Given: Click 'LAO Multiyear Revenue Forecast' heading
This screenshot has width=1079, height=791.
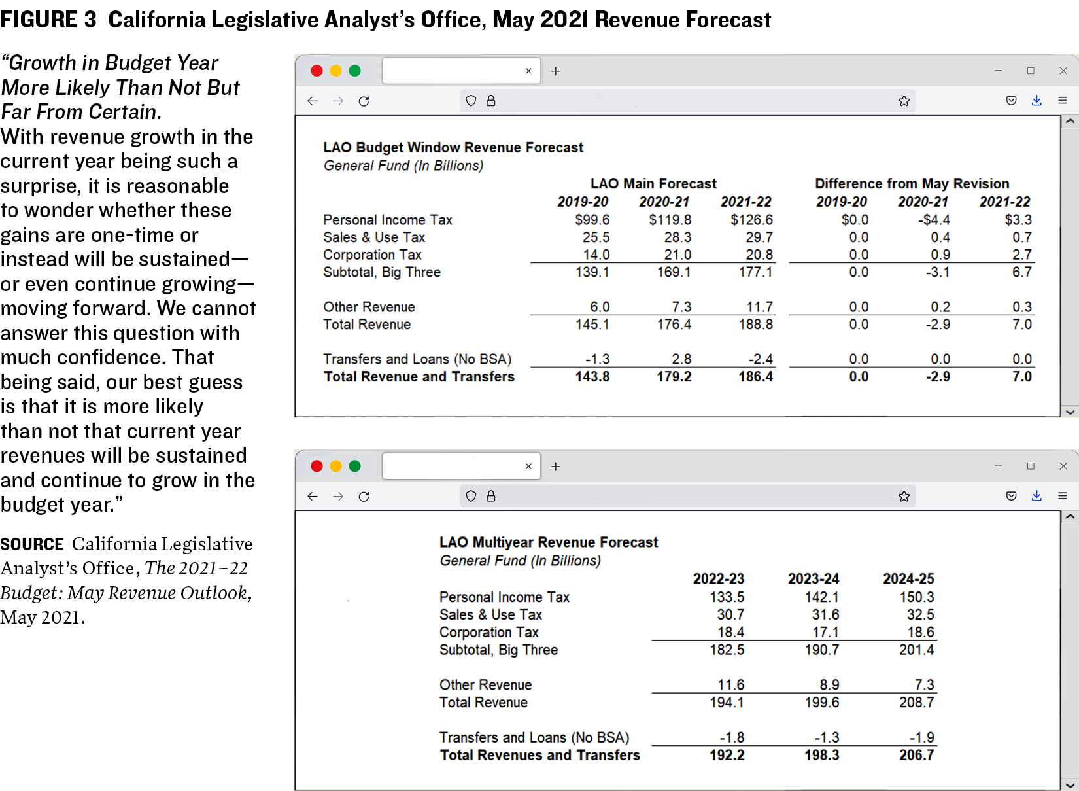Looking at the screenshot, I should [x=549, y=542].
